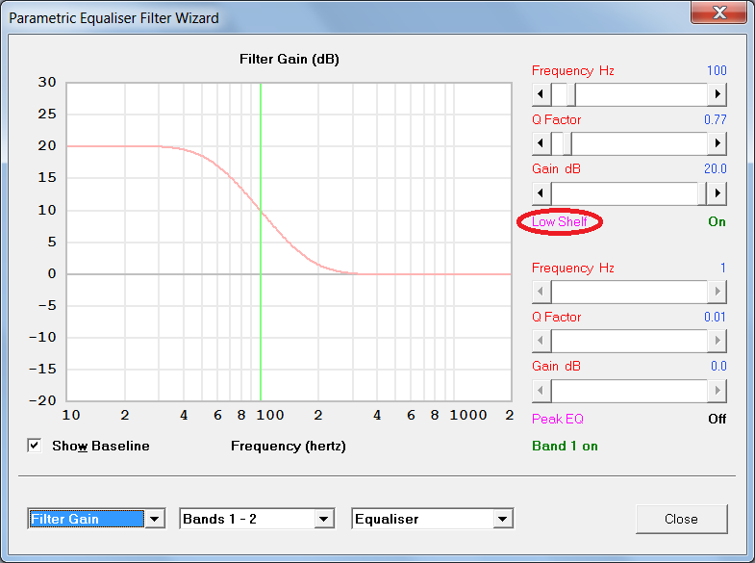Viewport: 755px width, 563px height.
Task: Click band 2 gain slider track
Action: [629, 391]
